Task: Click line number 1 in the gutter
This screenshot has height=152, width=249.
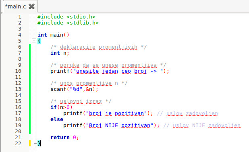Action: coord(19,16)
